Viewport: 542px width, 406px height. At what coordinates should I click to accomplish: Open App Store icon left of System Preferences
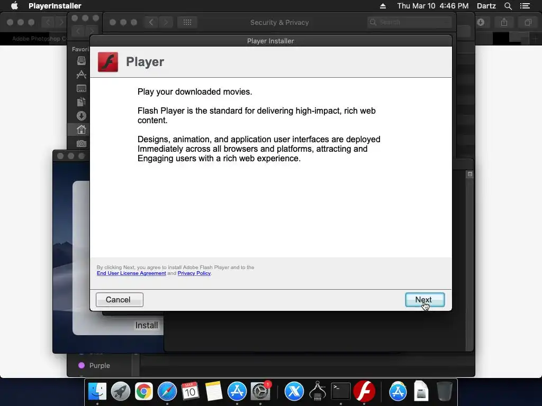pos(237,392)
